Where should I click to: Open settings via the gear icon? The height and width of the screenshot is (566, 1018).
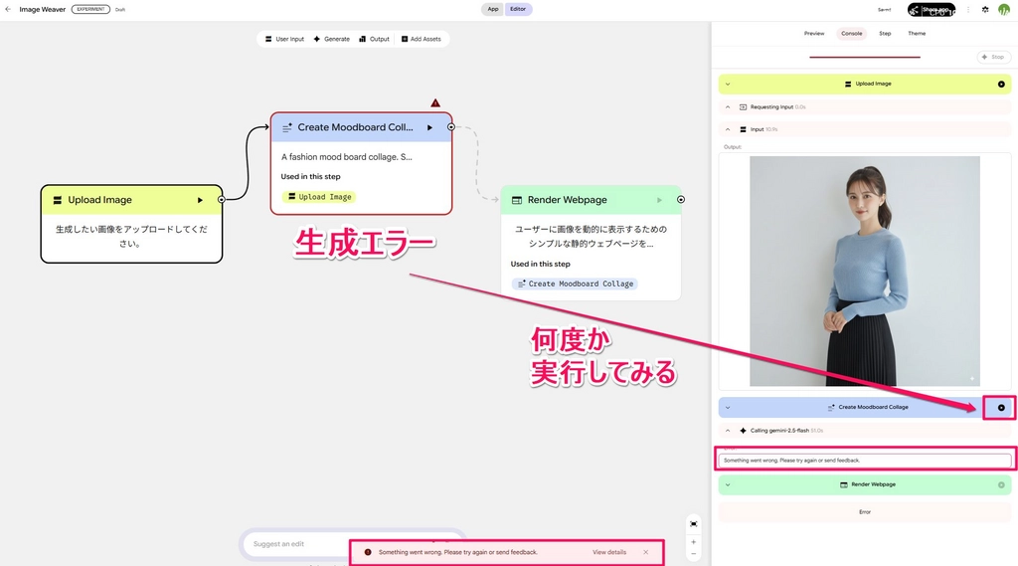point(985,9)
